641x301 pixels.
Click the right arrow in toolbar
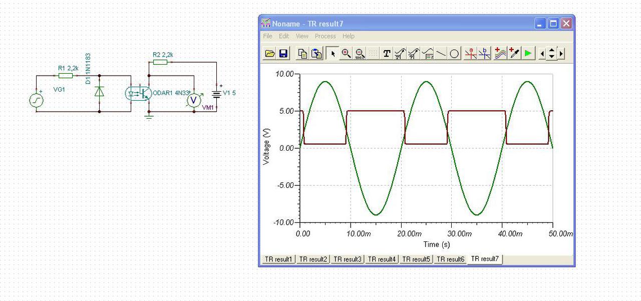click(x=561, y=54)
